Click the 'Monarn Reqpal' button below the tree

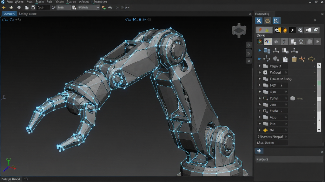[272, 136]
